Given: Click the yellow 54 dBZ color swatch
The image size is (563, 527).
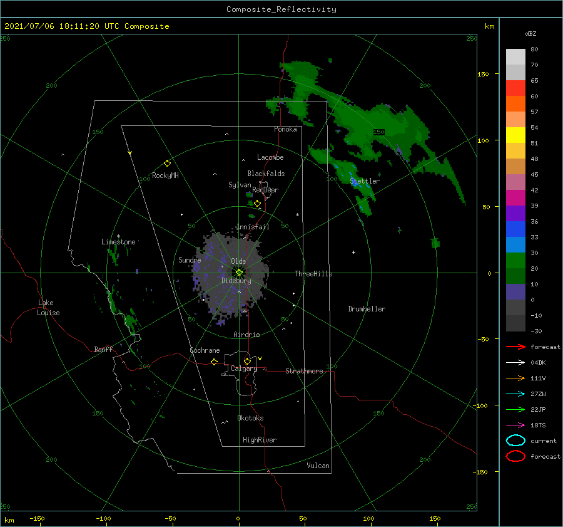Looking at the screenshot, I should (x=515, y=135).
